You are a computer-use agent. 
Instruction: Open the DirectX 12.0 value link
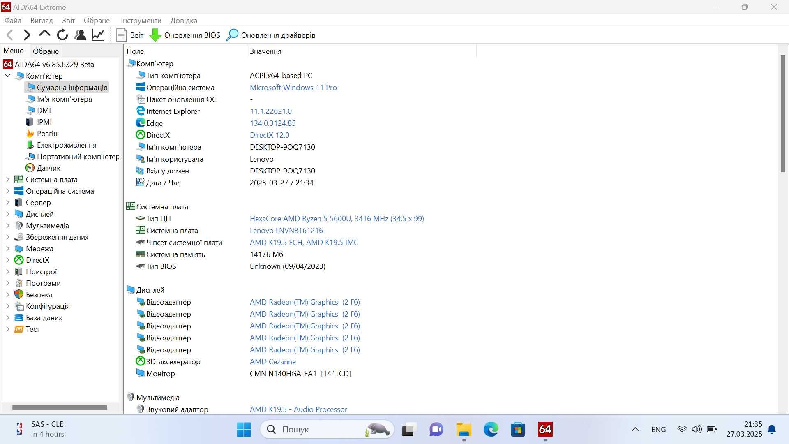pos(270,135)
